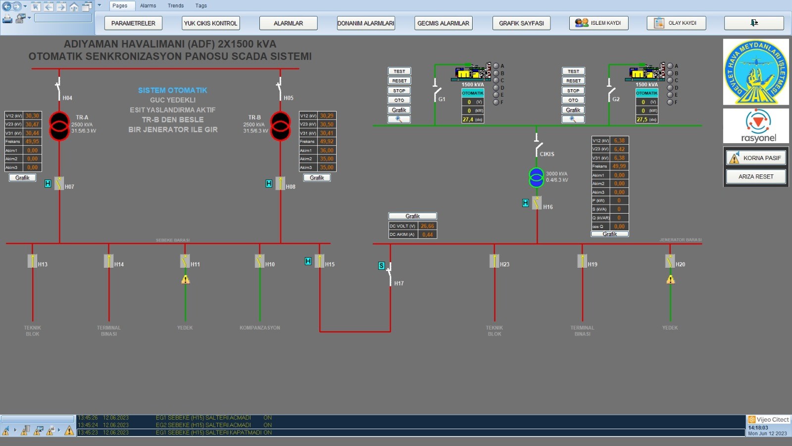This screenshot has width=792, height=446.
Task: Select radio button F for generator G1
Action: [496, 102]
